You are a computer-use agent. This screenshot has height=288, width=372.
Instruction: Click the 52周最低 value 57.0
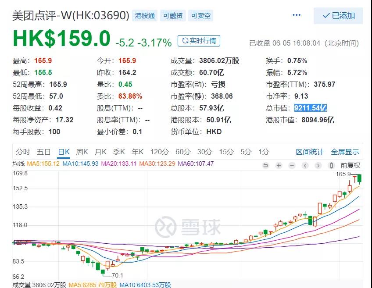pyautogui.click(x=56, y=96)
